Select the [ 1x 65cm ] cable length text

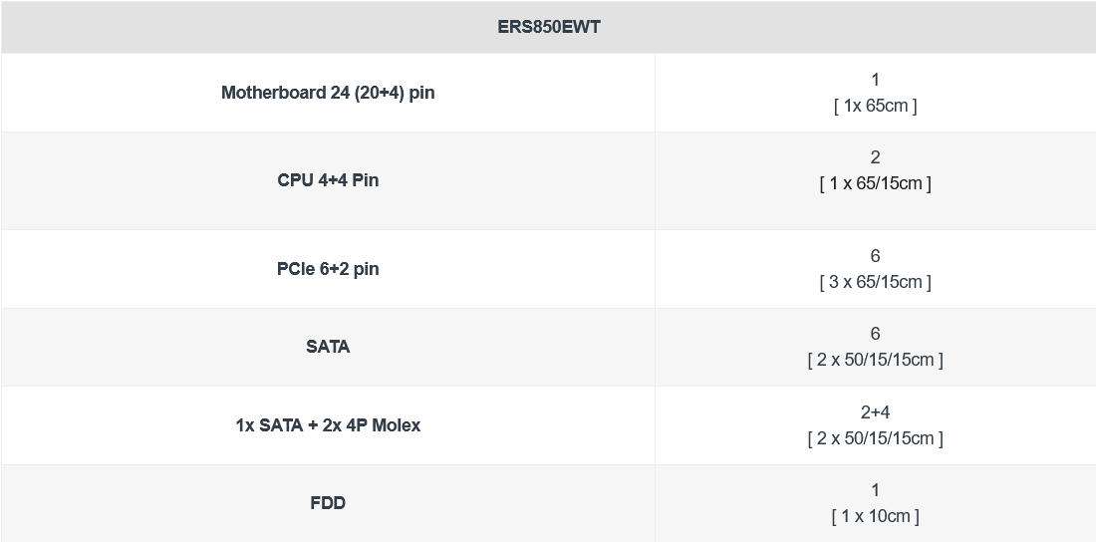tap(875, 106)
